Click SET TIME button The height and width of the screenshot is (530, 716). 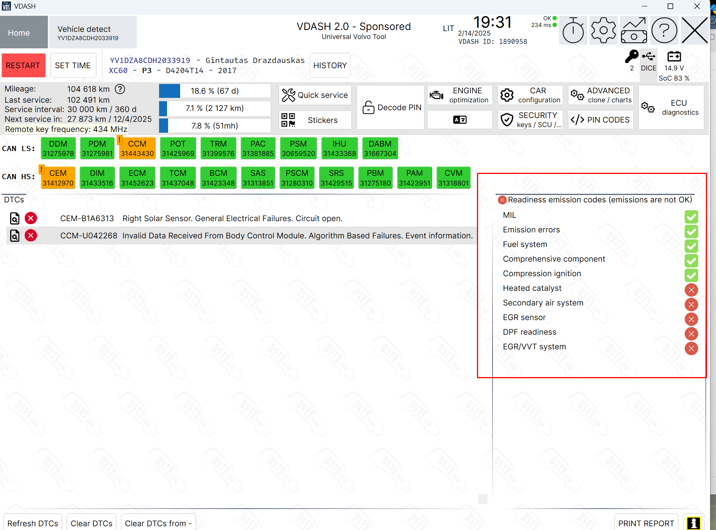73,66
